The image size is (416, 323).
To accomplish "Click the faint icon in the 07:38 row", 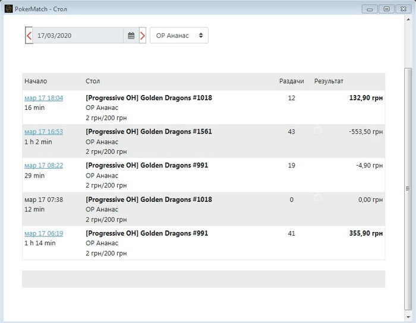I will [317, 197].
